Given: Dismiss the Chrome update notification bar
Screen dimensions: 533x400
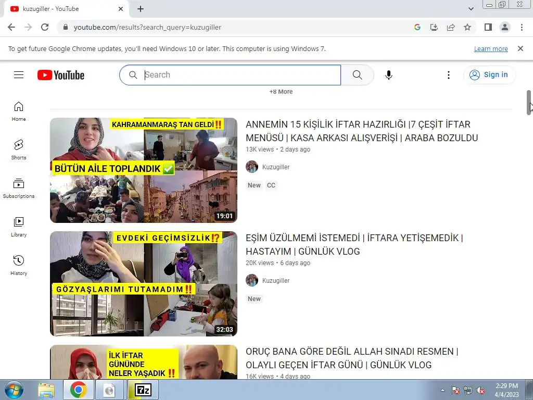Looking at the screenshot, I should click(x=520, y=48).
